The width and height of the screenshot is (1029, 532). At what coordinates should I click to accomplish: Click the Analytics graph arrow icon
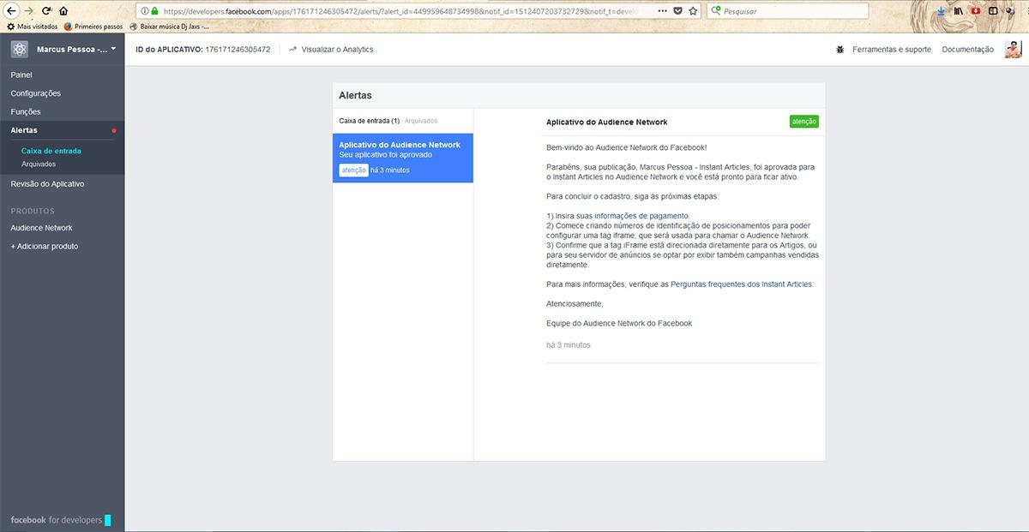(292, 50)
